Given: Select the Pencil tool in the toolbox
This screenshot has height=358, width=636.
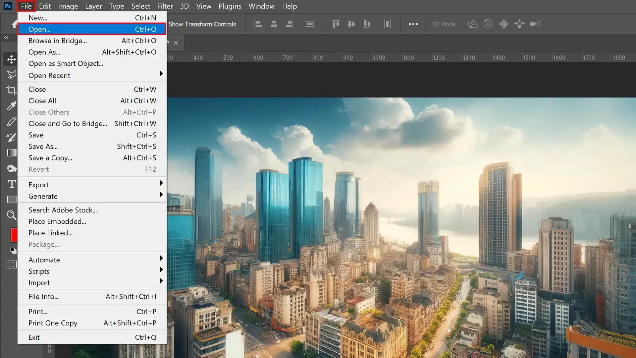Looking at the screenshot, I should tap(12, 121).
